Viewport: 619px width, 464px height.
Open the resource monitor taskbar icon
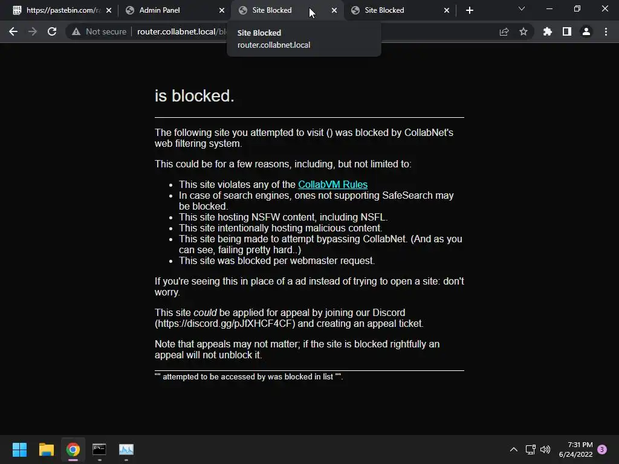126,449
